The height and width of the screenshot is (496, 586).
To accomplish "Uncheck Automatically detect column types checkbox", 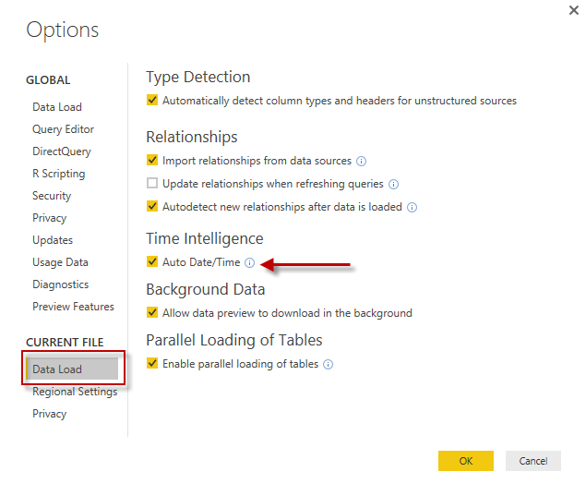I will [x=153, y=101].
